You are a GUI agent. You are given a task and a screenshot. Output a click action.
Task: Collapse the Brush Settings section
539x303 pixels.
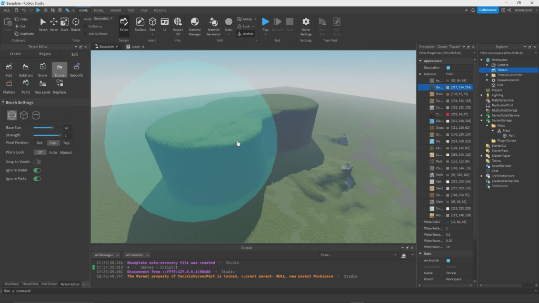pyautogui.click(x=3, y=103)
